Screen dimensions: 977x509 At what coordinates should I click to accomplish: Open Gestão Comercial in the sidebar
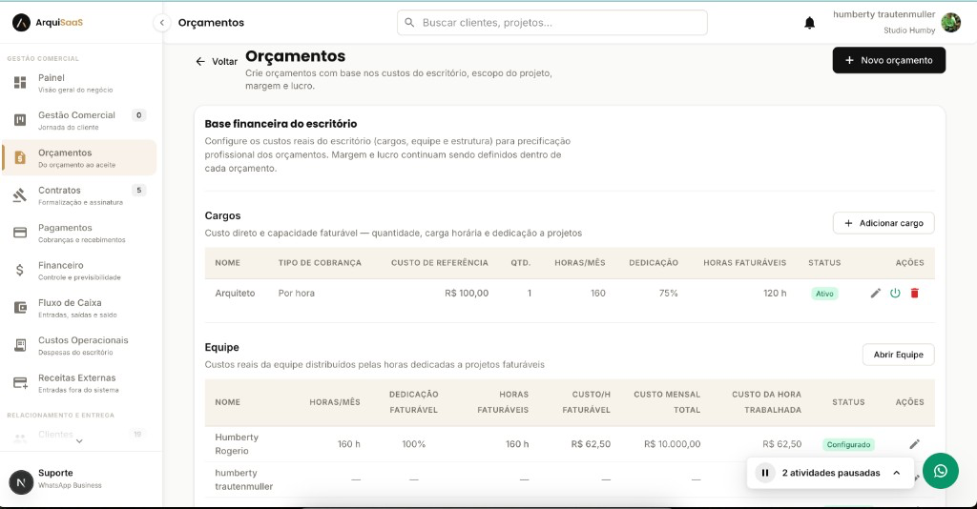pyautogui.click(x=79, y=120)
